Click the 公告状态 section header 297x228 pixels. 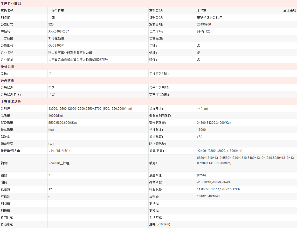point(8,81)
